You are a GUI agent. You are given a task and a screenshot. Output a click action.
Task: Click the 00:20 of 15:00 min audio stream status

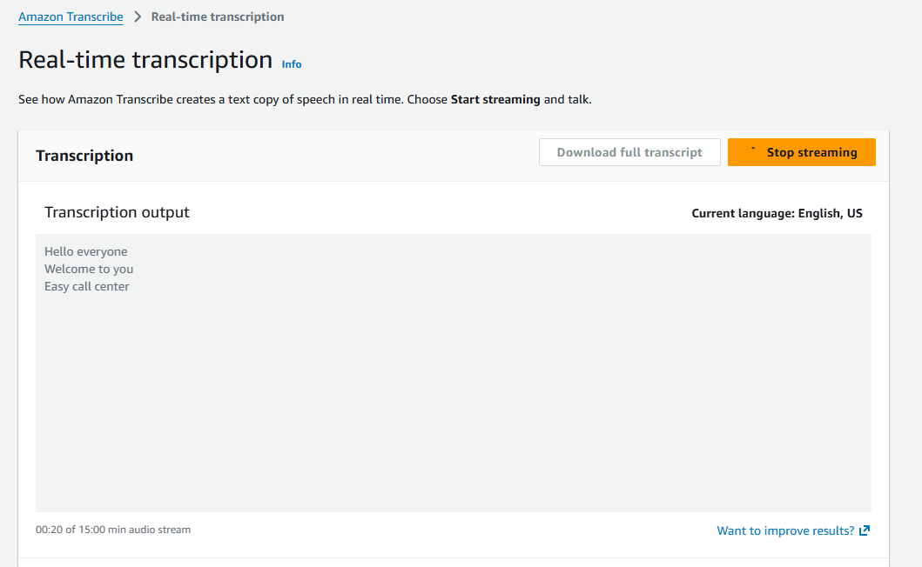tap(113, 530)
